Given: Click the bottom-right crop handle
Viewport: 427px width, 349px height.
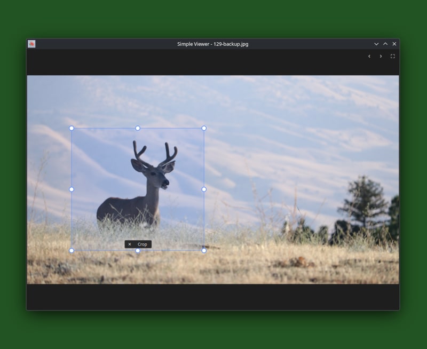Looking at the screenshot, I should point(204,250).
